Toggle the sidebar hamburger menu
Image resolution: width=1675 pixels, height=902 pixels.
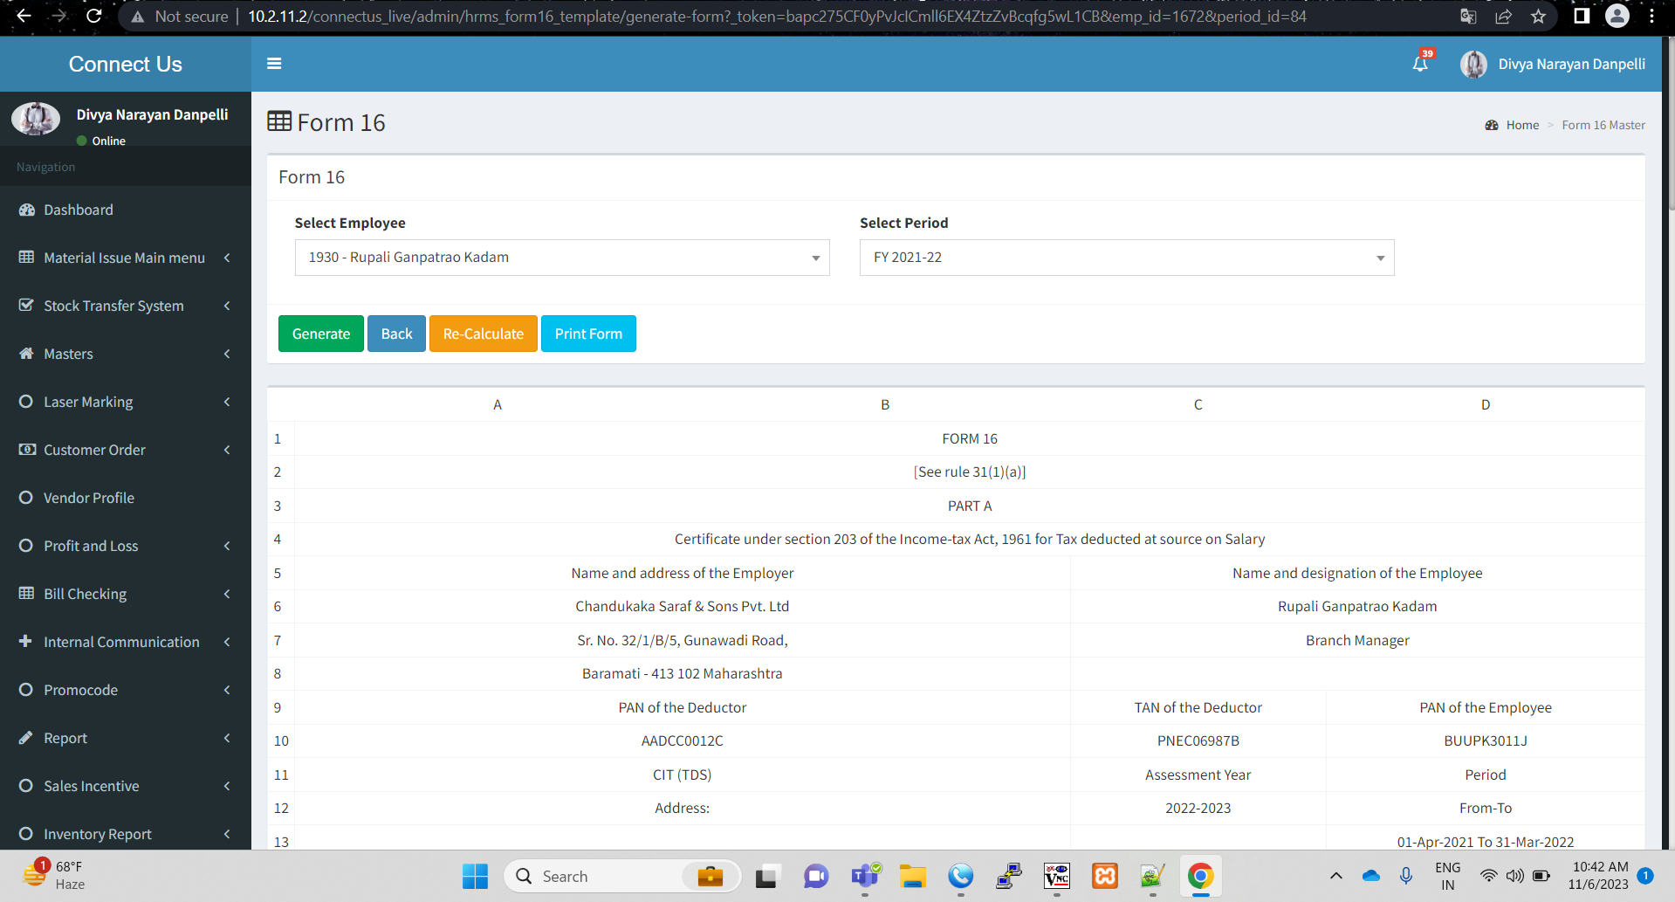coord(274,64)
